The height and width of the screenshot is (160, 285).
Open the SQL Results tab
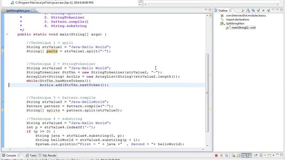(x=47, y=156)
